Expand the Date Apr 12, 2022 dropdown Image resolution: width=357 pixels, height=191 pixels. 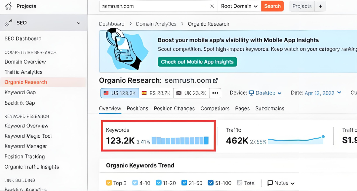click(x=323, y=93)
